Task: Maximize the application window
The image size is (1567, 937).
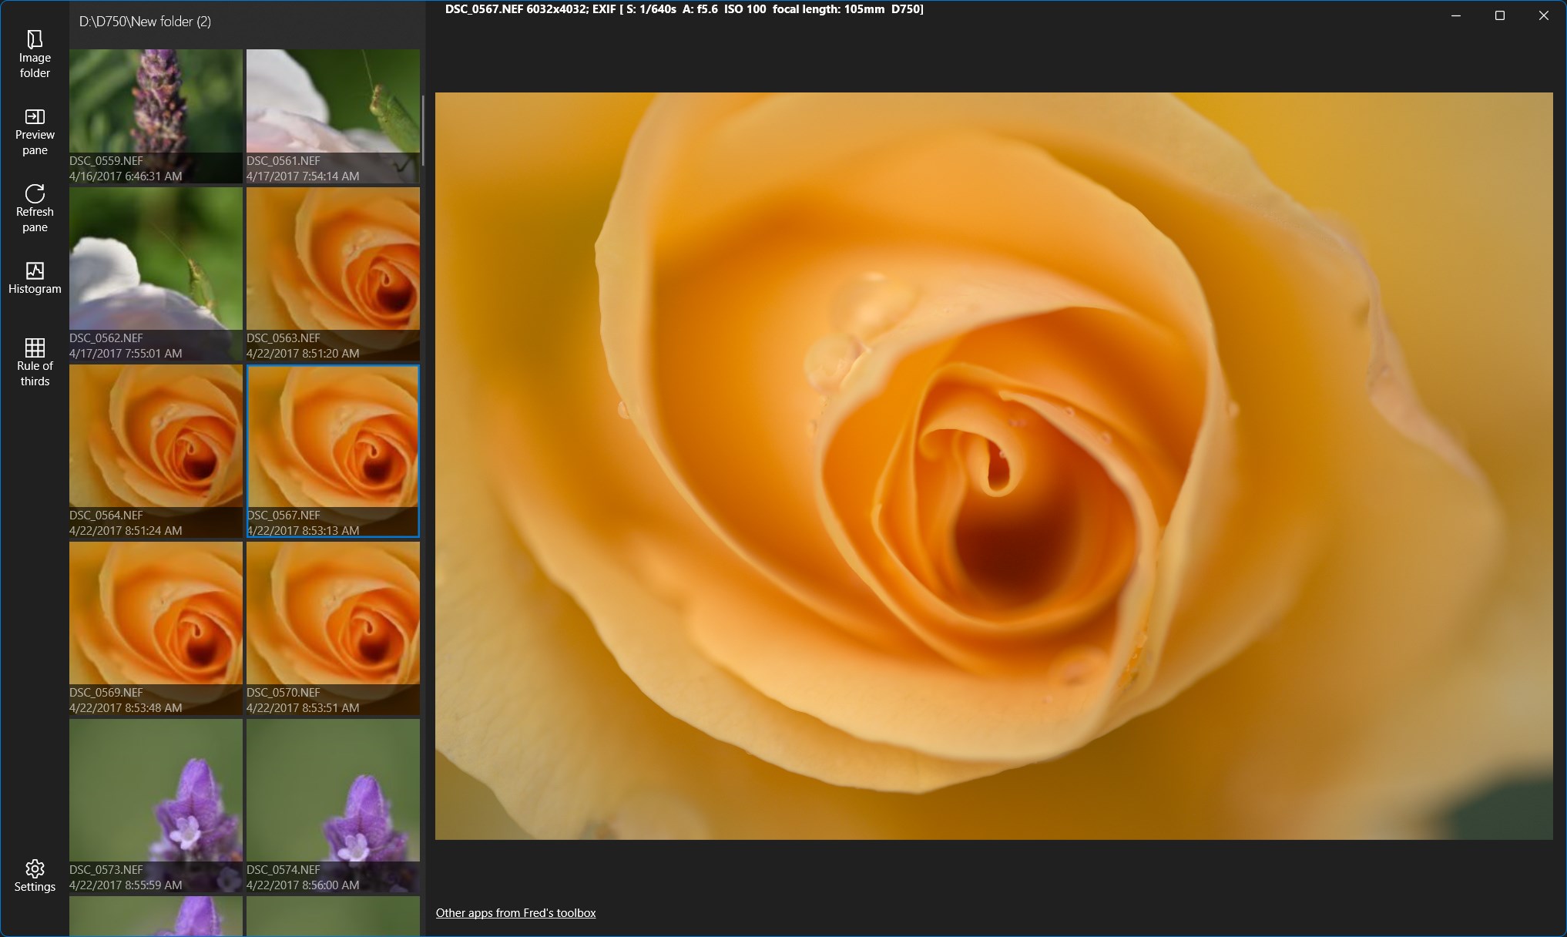Action: 1499,15
